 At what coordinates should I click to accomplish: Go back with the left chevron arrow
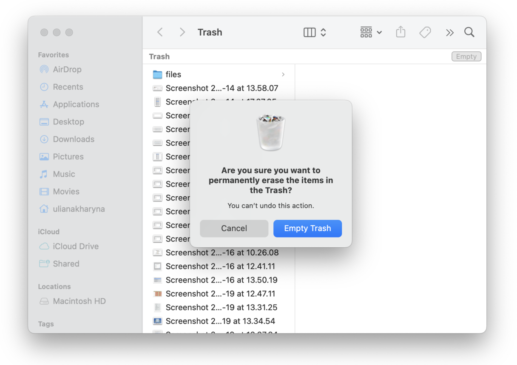point(160,32)
